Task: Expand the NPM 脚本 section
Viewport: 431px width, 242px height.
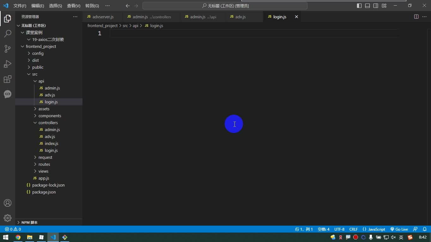Action: tap(29, 222)
